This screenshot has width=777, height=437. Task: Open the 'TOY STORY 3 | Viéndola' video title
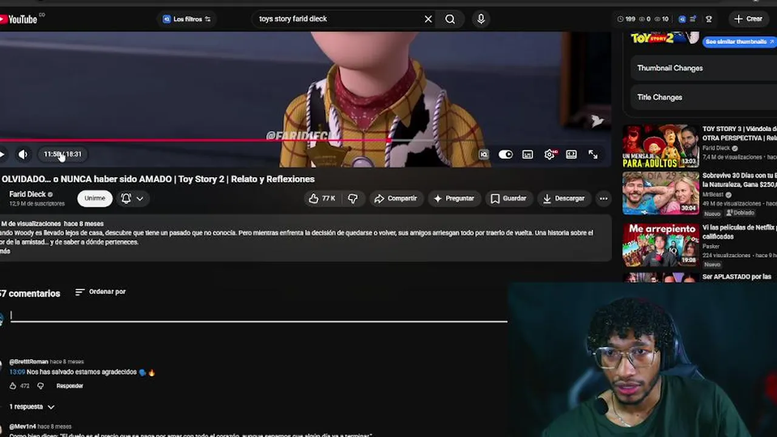[x=739, y=134]
